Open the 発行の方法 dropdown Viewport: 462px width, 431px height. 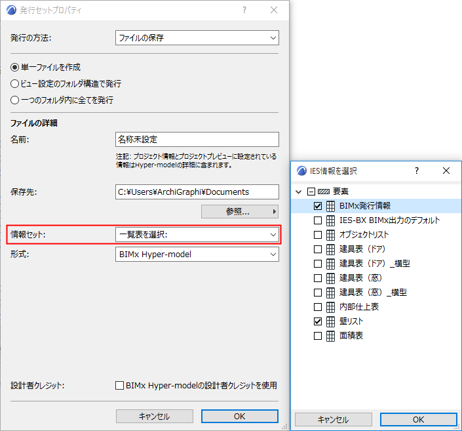coord(197,38)
